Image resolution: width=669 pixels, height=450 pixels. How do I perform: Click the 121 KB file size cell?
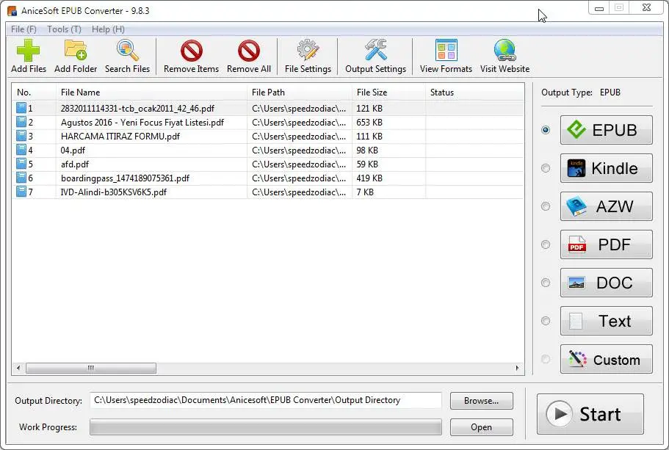pyautogui.click(x=369, y=109)
